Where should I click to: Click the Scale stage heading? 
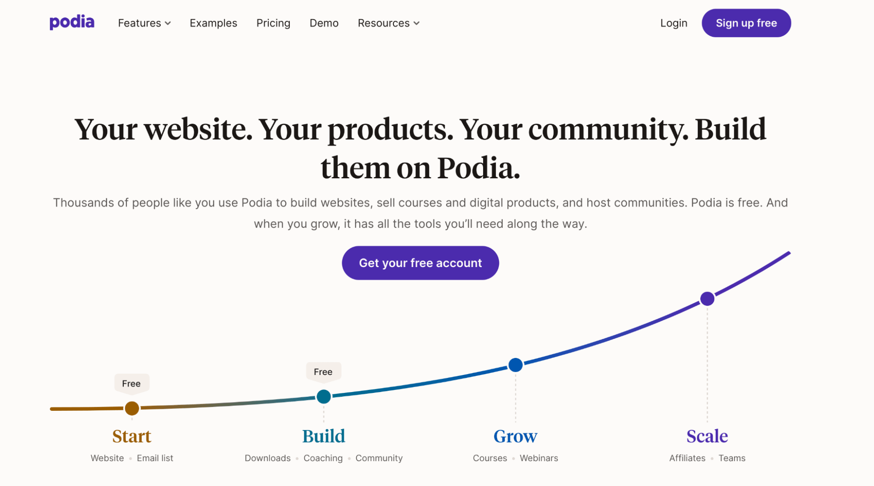coord(707,436)
